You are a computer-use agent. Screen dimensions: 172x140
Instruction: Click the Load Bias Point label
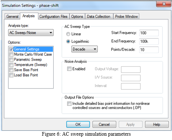tap(26, 75)
